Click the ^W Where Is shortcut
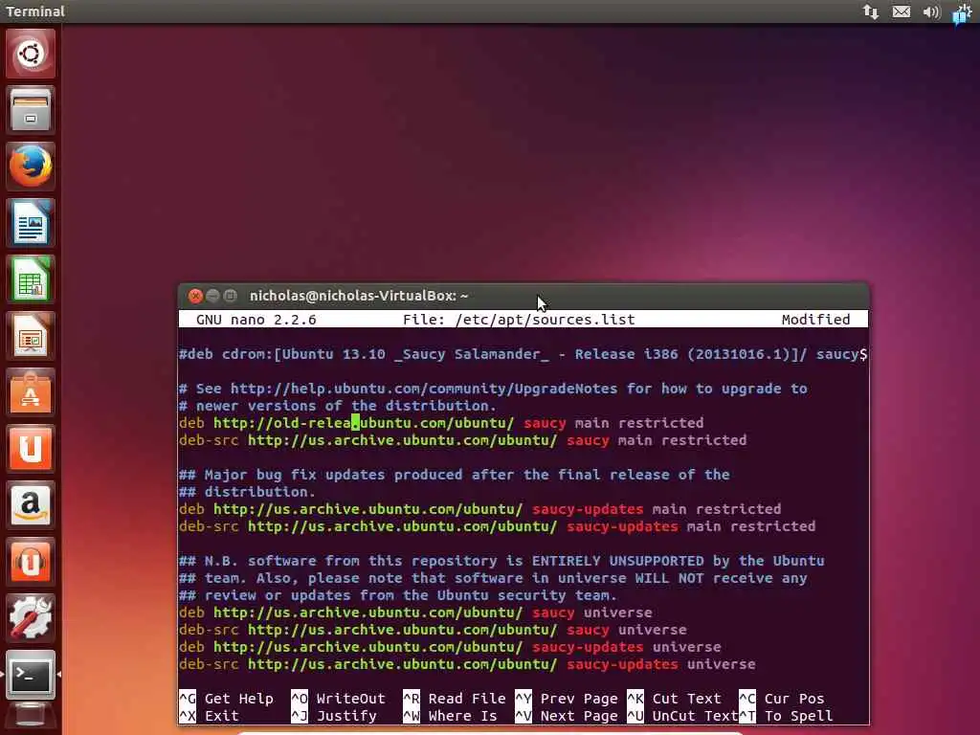The width and height of the screenshot is (980, 735). click(450, 716)
